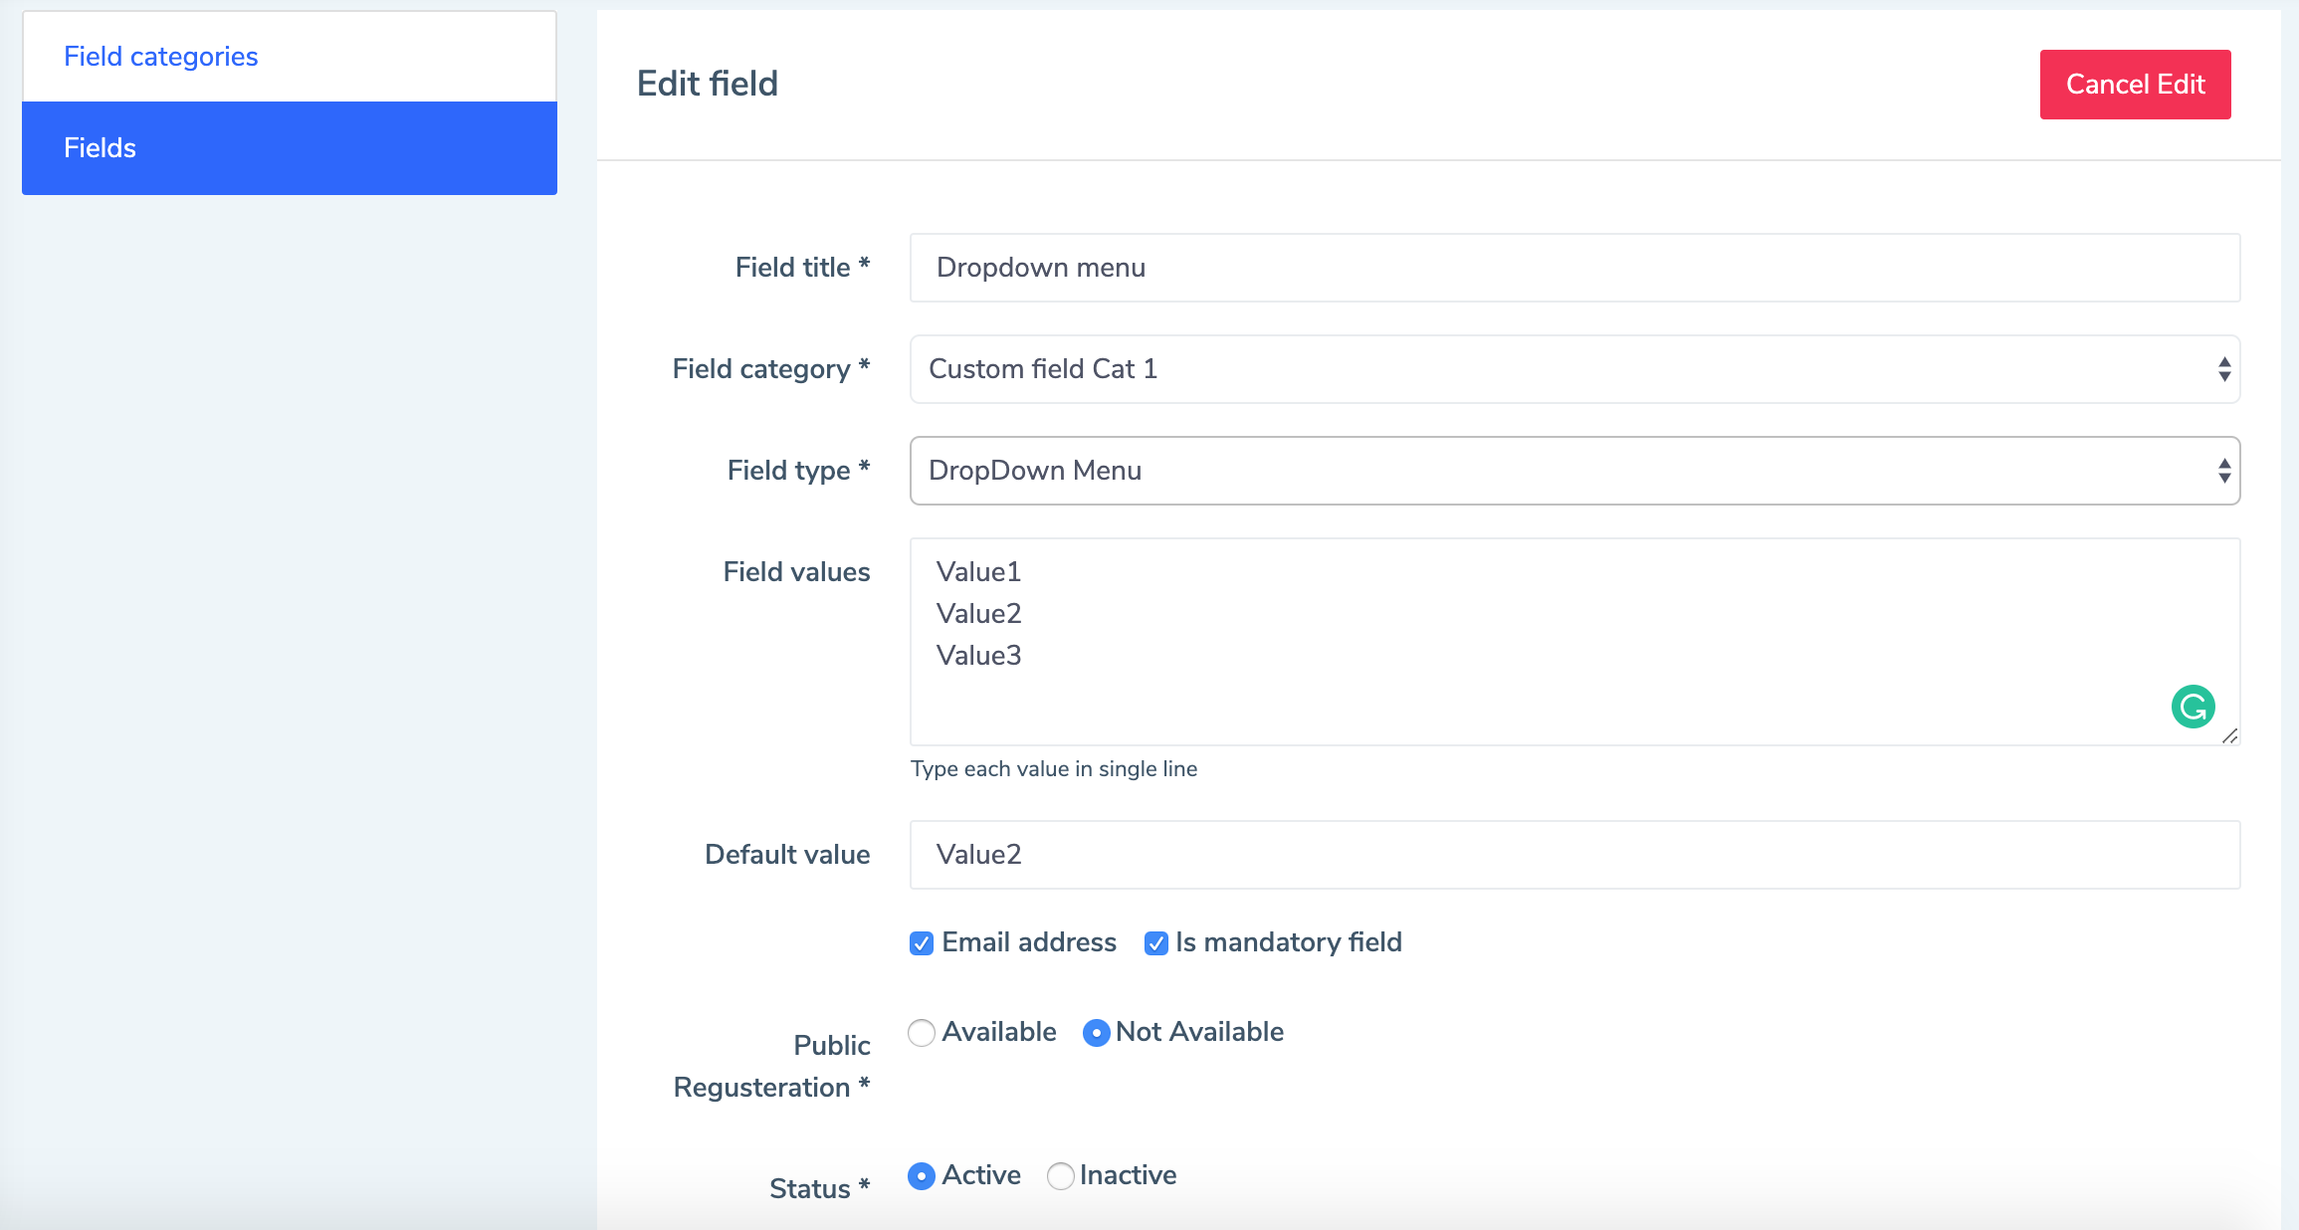Click the 'Value3' line in Field values
2299x1230 pixels.
(978, 656)
